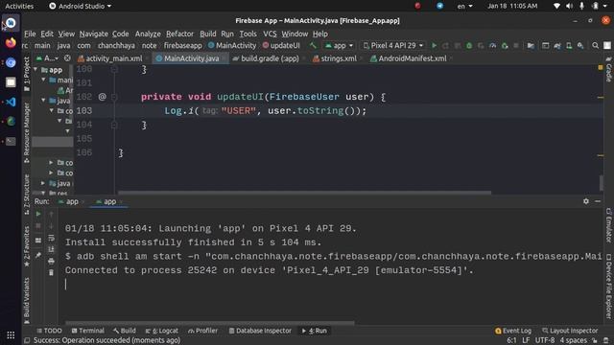This screenshot has width=614, height=345.
Task: Toggle the Build Variants side panel
Action: 27,300
